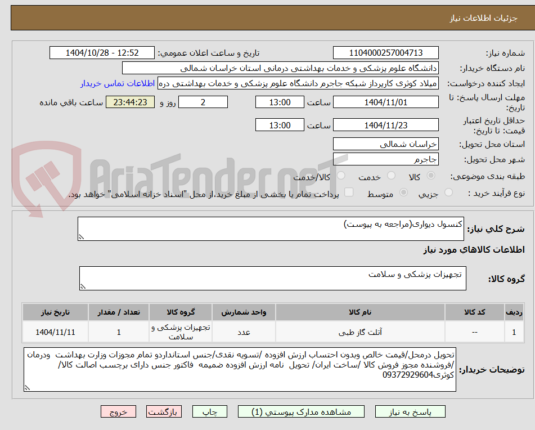The image size is (535, 430).
Task: Select the جزیی purchase type radio
Action: pyautogui.click(x=448, y=192)
